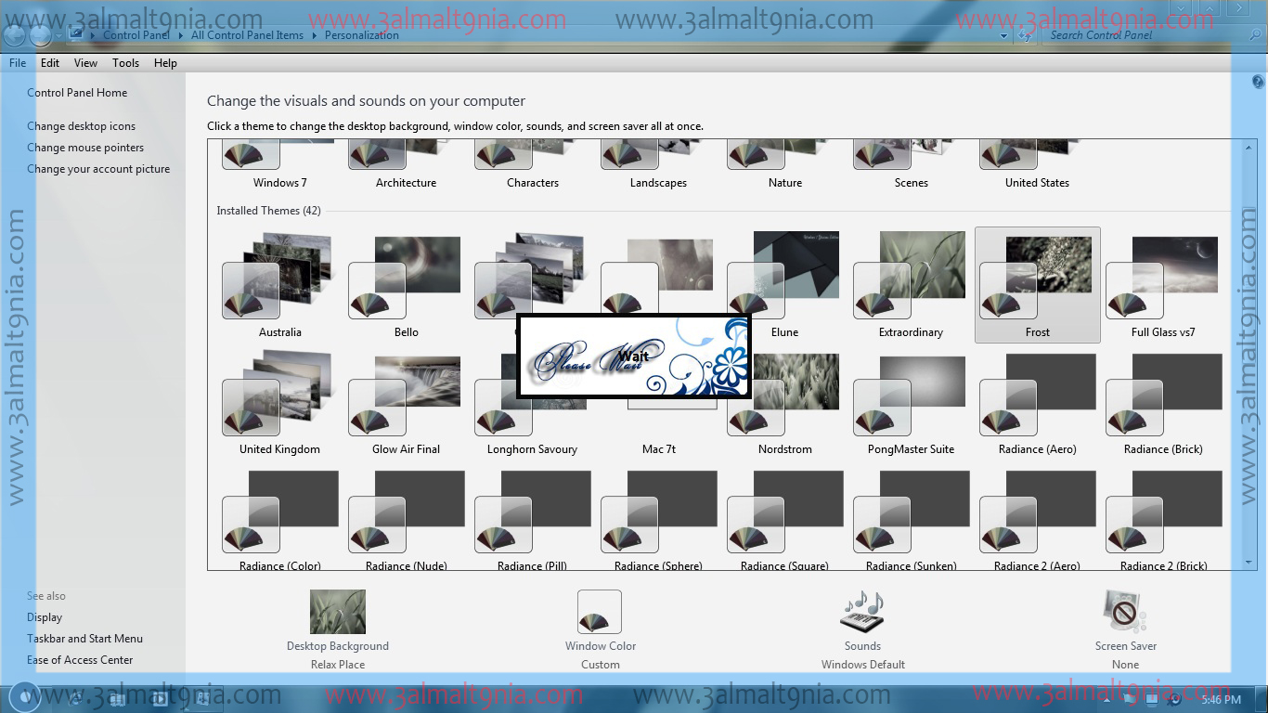
Task: Click Change desktop icons link
Action: 81,126
